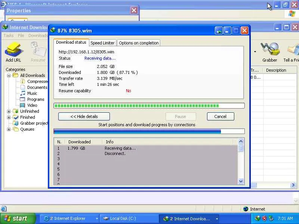
Task: Select the Download status tab
Action: [x=71, y=42]
